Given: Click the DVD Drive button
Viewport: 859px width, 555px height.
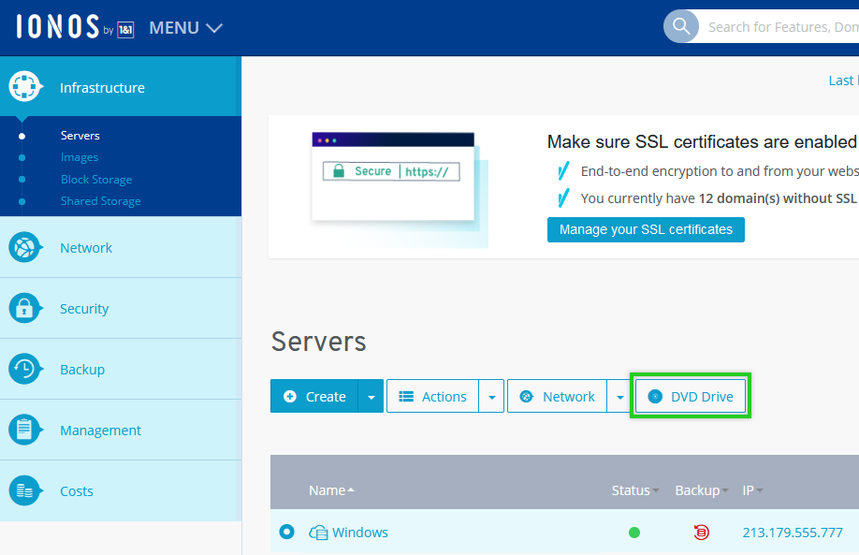Looking at the screenshot, I should [x=691, y=397].
